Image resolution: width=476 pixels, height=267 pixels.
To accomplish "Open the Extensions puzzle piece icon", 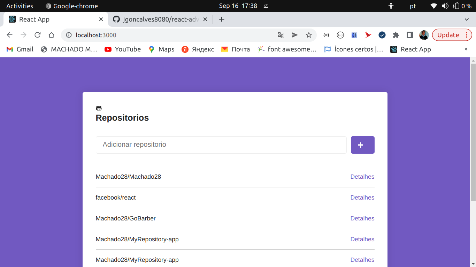I will (396, 35).
